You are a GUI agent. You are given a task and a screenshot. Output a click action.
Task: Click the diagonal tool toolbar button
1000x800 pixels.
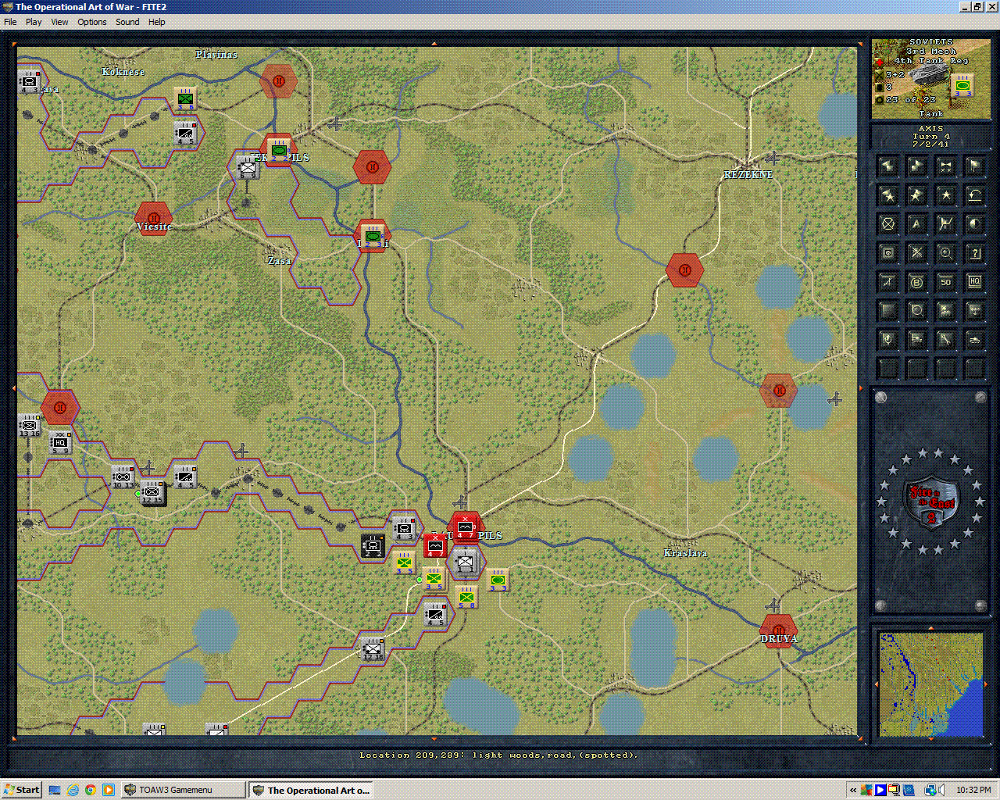pos(945,340)
